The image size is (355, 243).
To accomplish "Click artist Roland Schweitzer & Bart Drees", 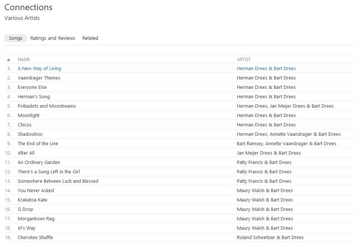I will click(270, 238).
